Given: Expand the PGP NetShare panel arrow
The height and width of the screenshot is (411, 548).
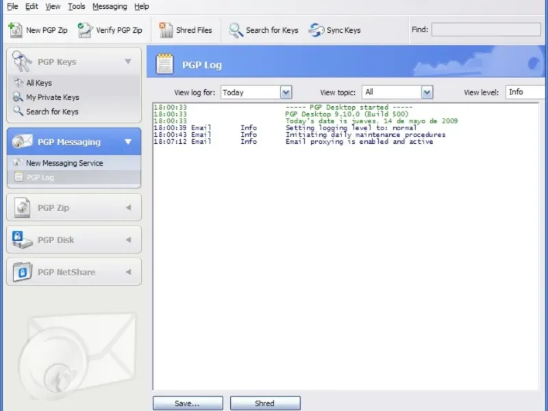Looking at the screenshot, I should pos(128,272).
